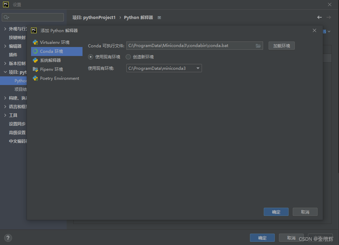Click 取消 at bottom of Settings window
Viewport: 339px width, 245px height.
point(291,238)
